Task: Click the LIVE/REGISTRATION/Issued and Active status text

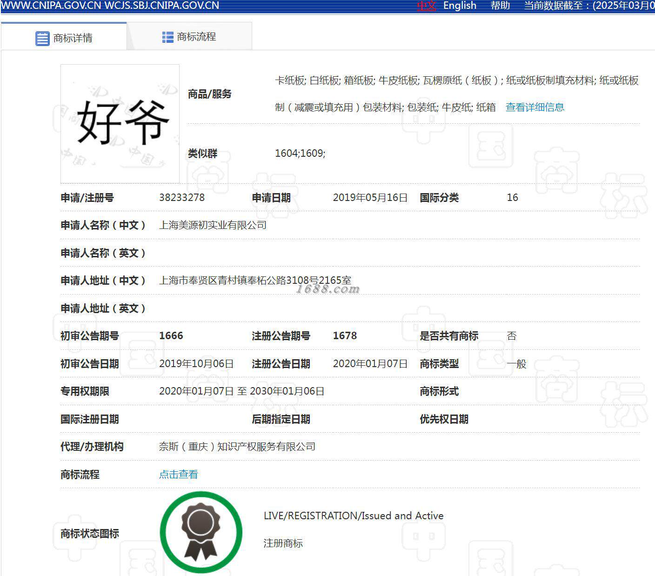Action: point(354,516)
